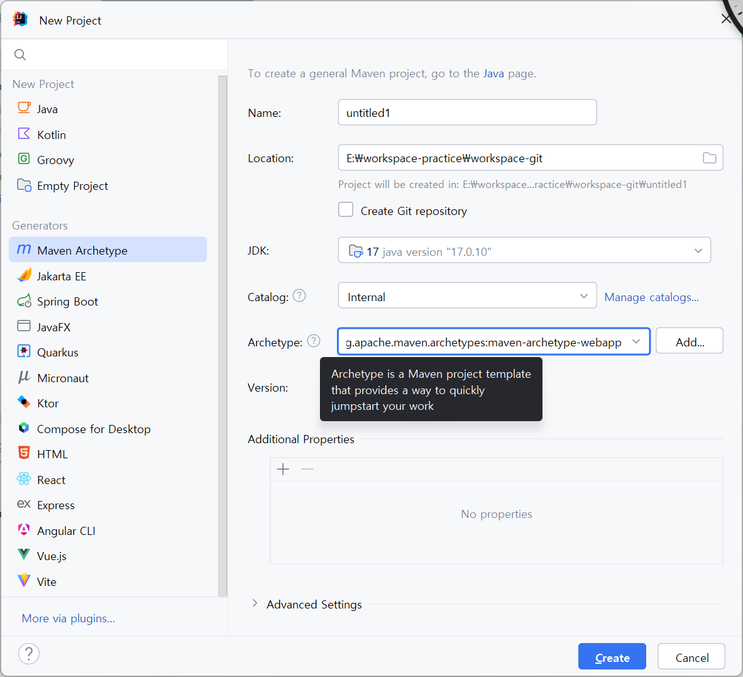Select Vue.js generator label
Screen dimensions: 743x677
52,556
